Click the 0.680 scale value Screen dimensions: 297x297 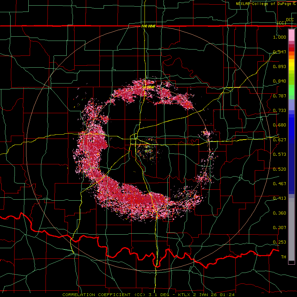(280, 125)
